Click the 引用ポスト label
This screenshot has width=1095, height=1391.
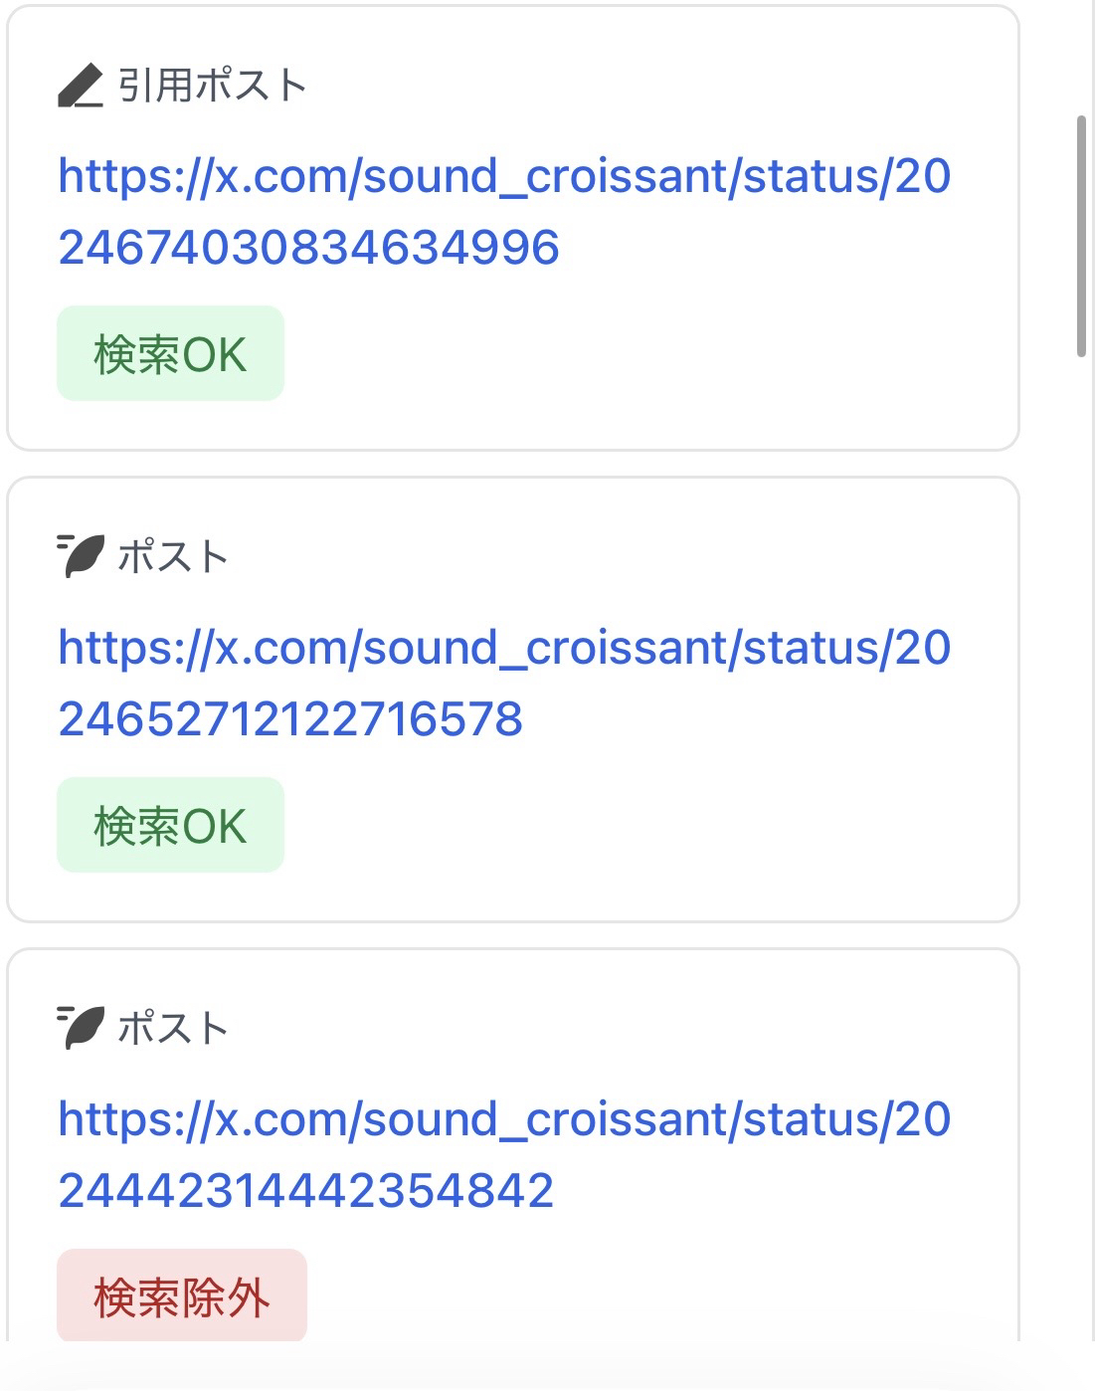tap(212, 86)
